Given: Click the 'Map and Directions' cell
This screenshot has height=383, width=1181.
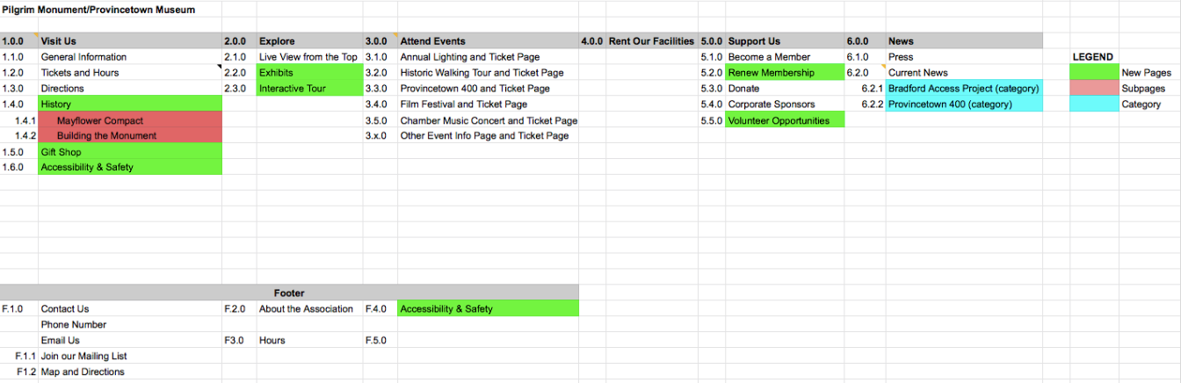Looking at the screenshot, I should tap(130, 372).
